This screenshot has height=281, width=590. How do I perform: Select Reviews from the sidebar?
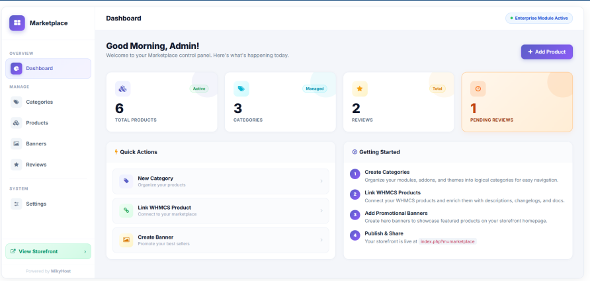[36, 164]
